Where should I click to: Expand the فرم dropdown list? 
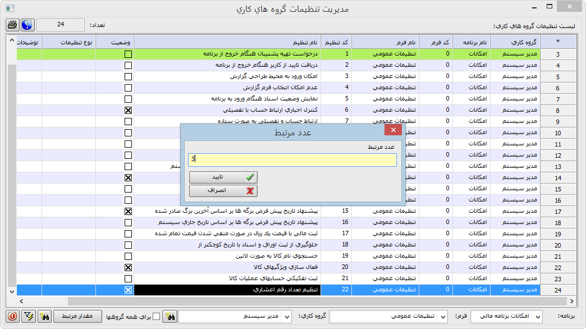click(x=443, y=317)
